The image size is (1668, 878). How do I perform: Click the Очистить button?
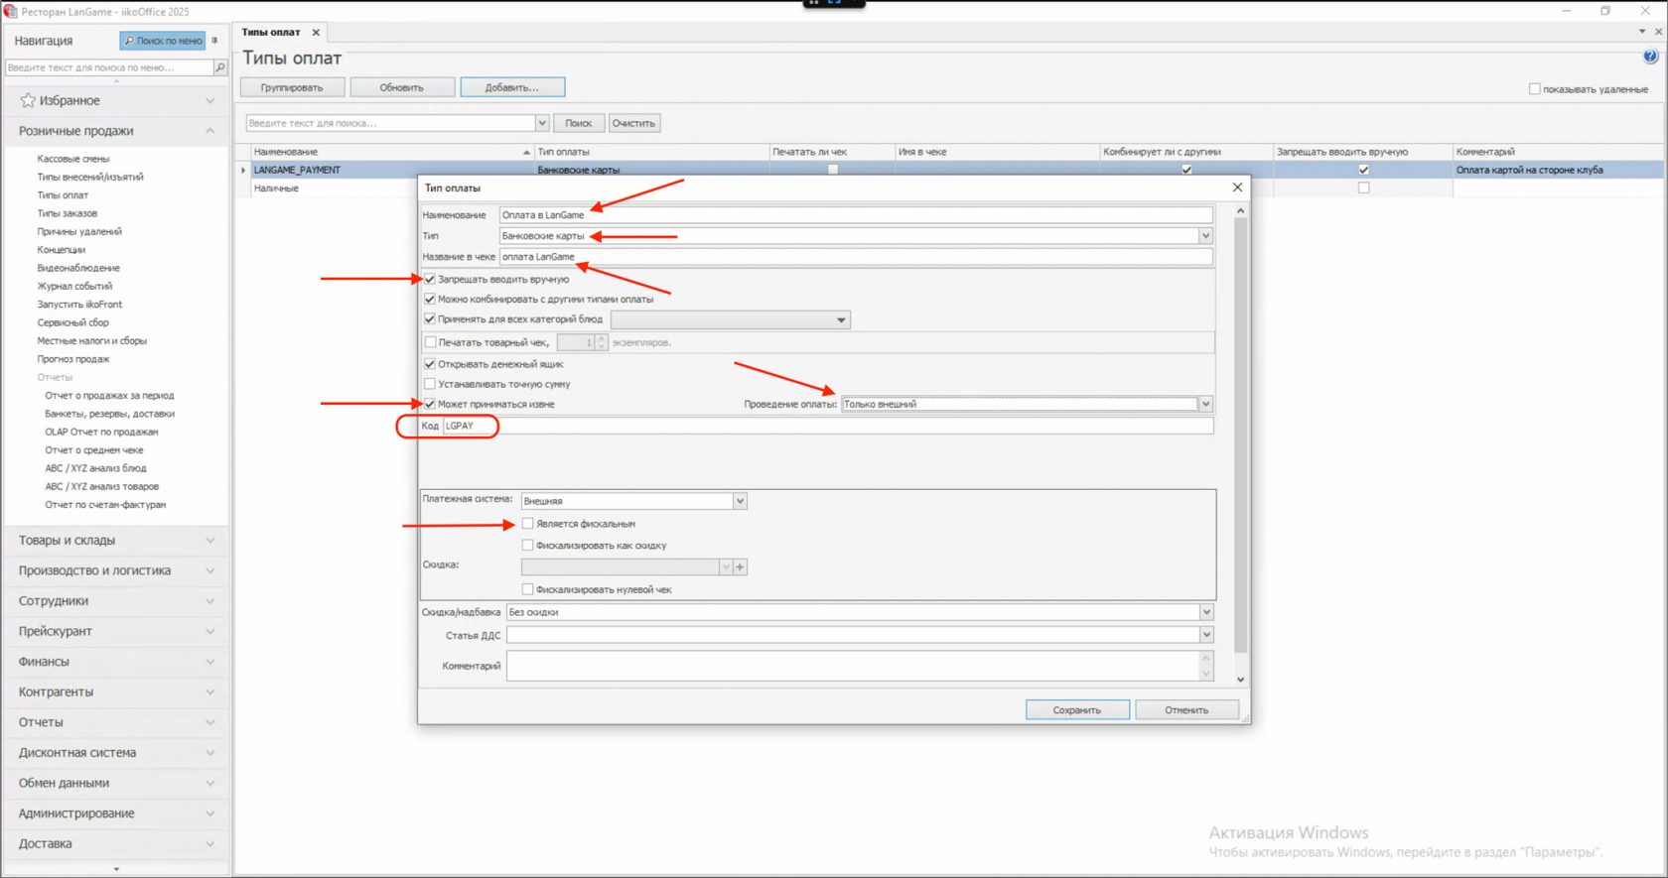click(x=633, y=123)
